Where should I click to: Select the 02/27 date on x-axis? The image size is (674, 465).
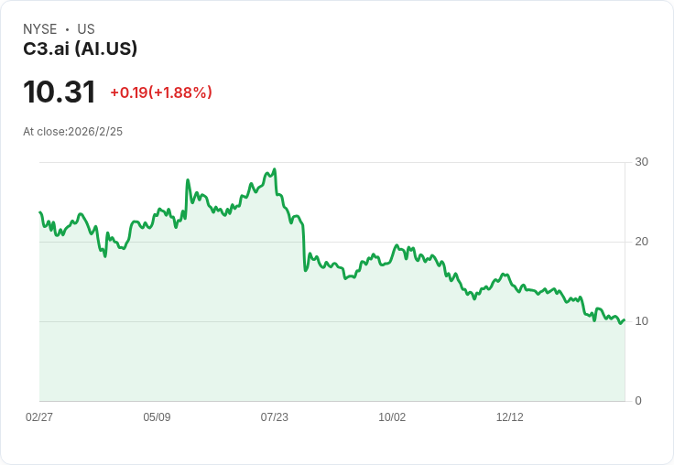(x=39, y=417)
